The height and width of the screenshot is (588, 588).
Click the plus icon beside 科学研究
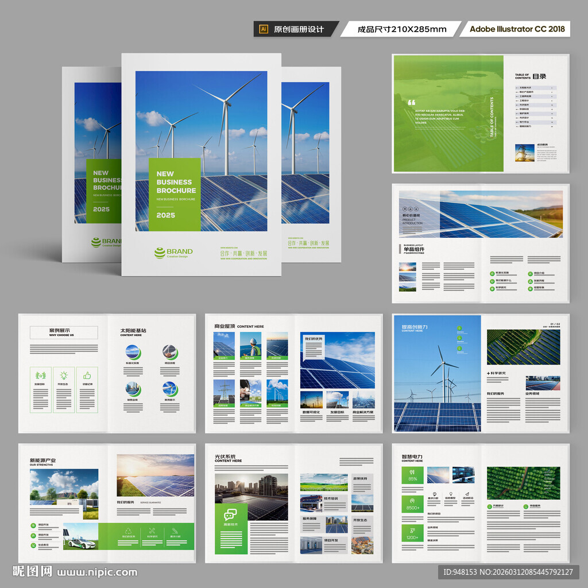point(488,373)
